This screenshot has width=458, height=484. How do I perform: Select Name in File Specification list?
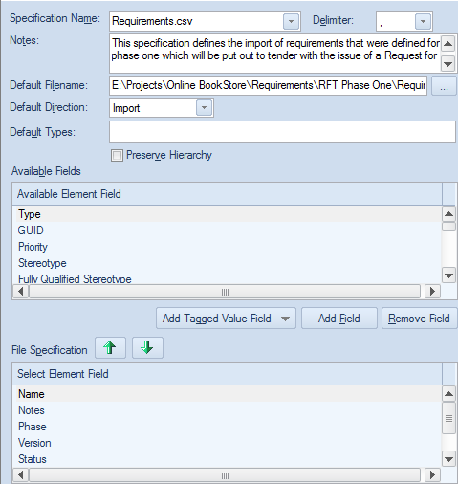[x=227, y=394]
